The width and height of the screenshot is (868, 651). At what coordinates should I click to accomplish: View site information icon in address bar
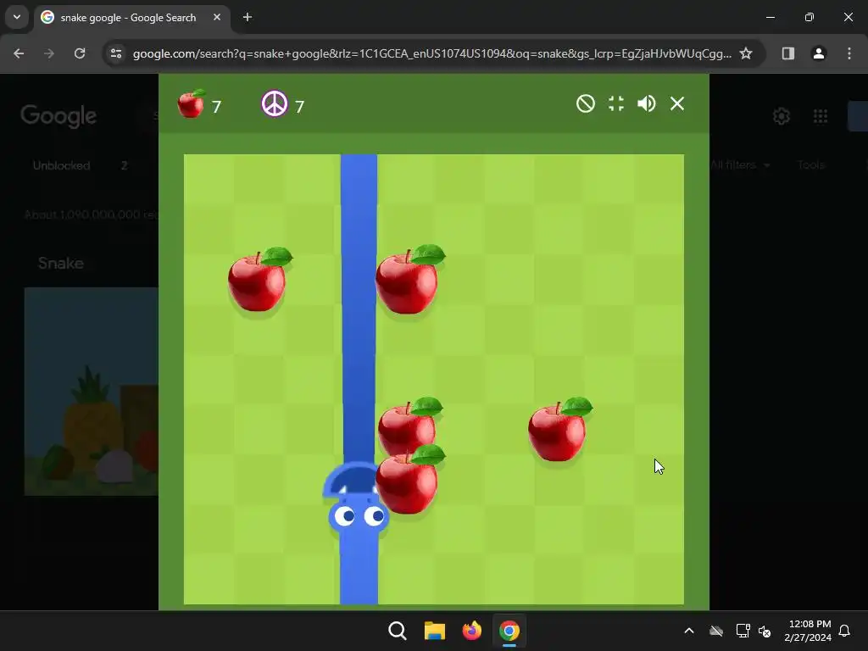point(116,53)
